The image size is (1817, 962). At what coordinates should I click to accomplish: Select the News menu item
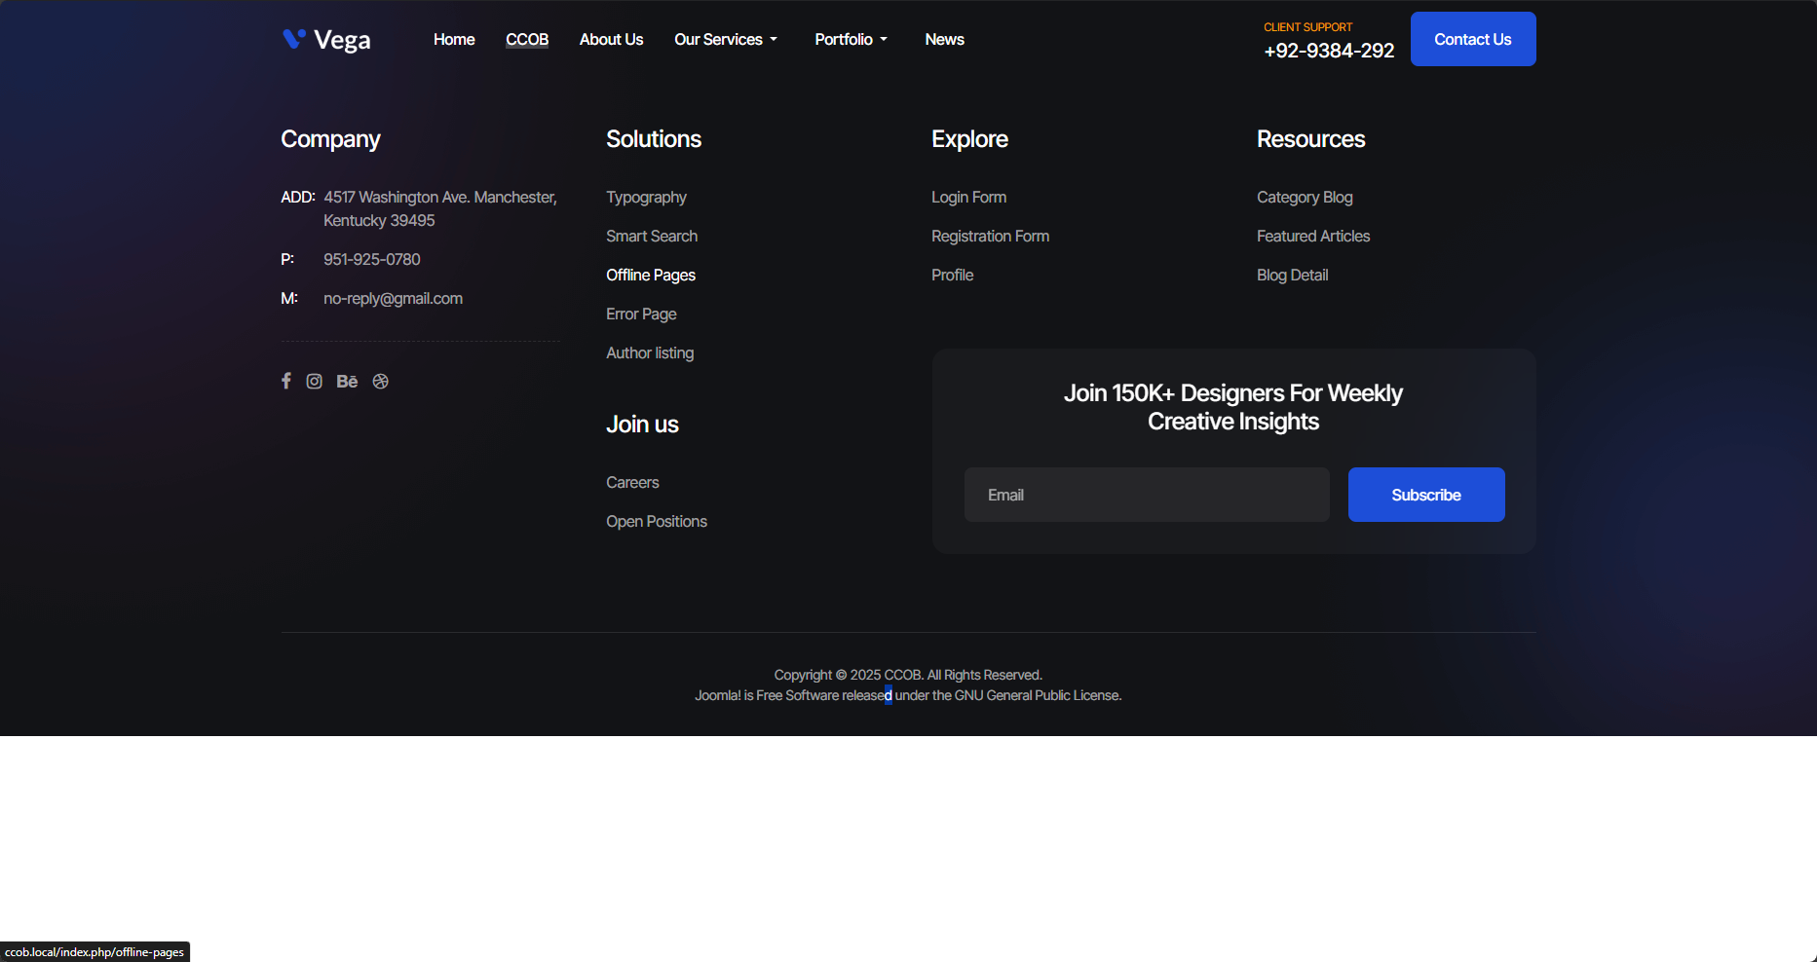[944, 40]
